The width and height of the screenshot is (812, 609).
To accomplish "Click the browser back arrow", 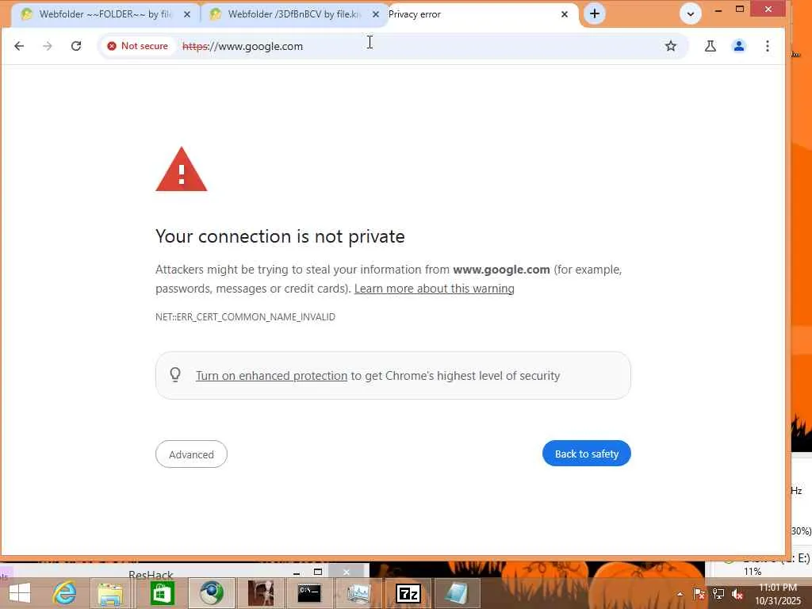I will tap(19, 46).
